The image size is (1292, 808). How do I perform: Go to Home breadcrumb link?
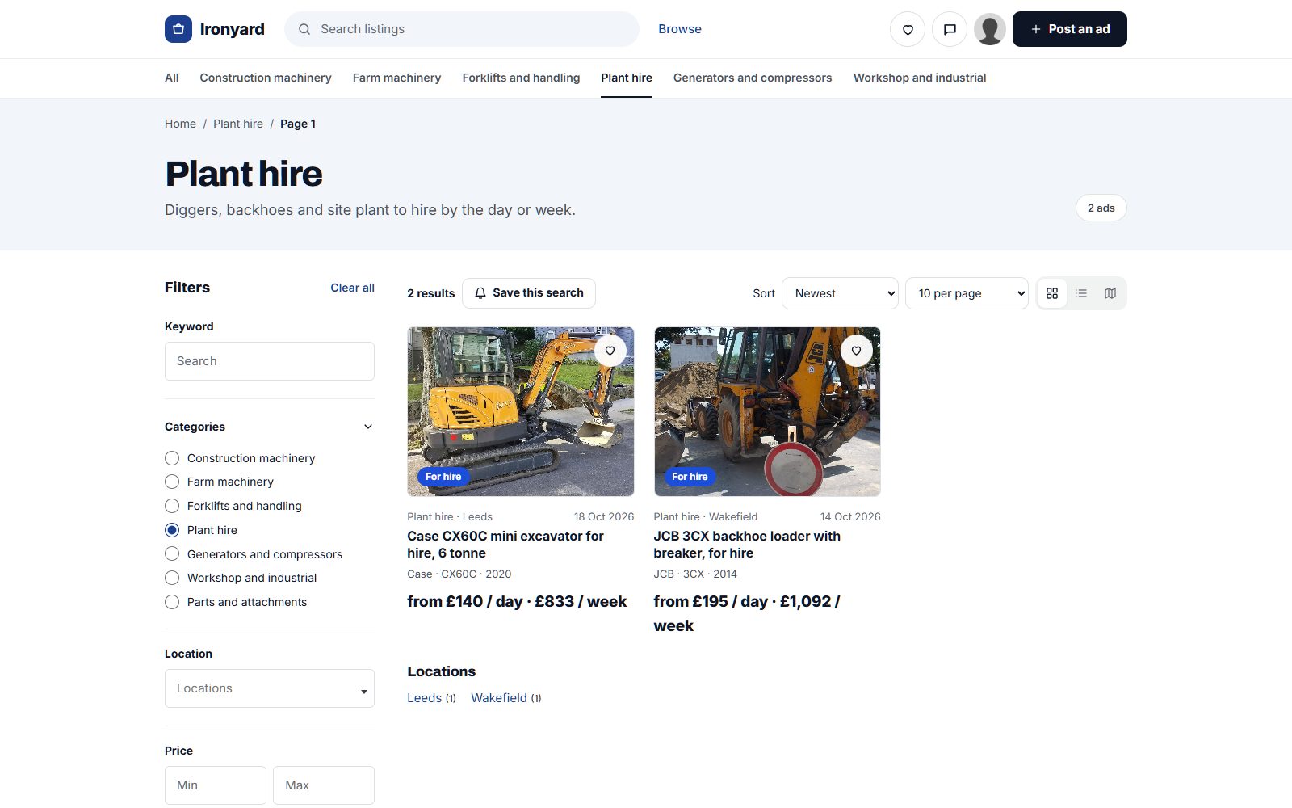pos(180,124)
